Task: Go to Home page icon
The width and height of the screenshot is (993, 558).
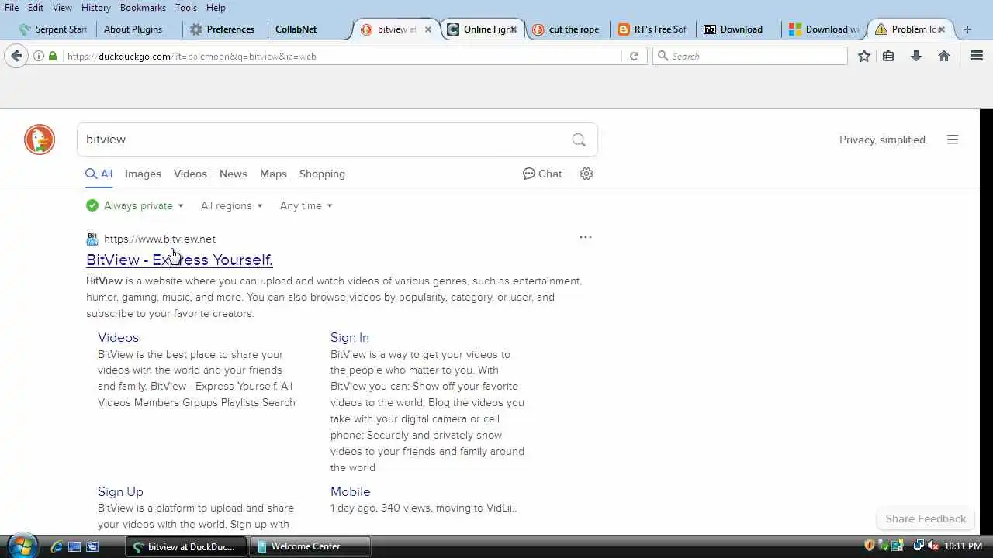Action: pos(944,56)
